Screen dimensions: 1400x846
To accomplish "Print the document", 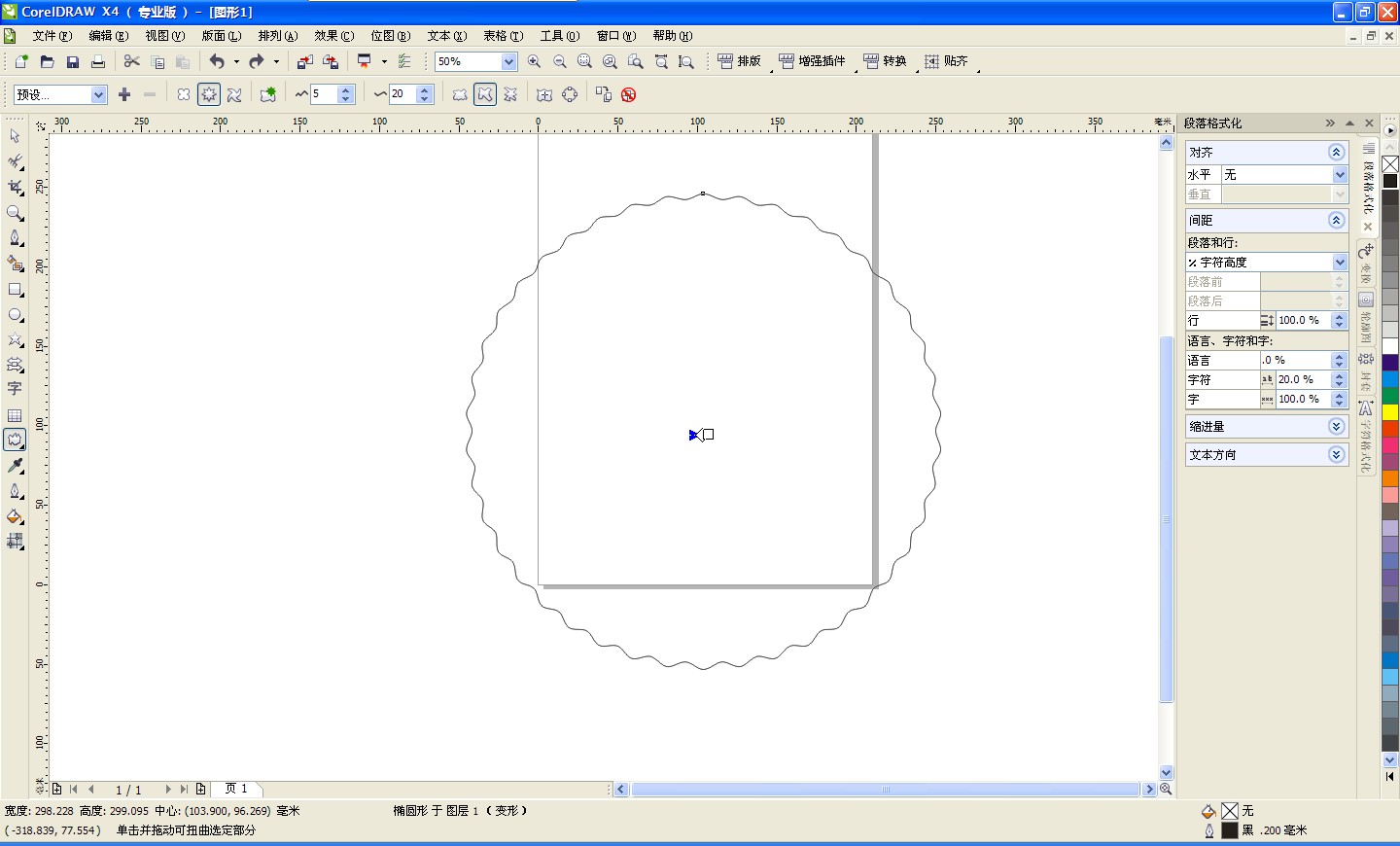I will [x=97, y=61].
